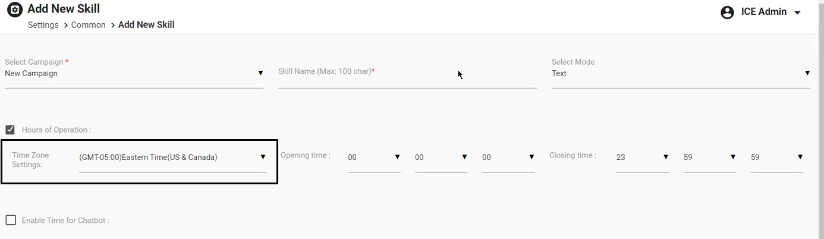Image resolution: width=824 pixels, height=239 pixels.
Task: Go to Settings in the breadcrumb
Action: (43, 25)
